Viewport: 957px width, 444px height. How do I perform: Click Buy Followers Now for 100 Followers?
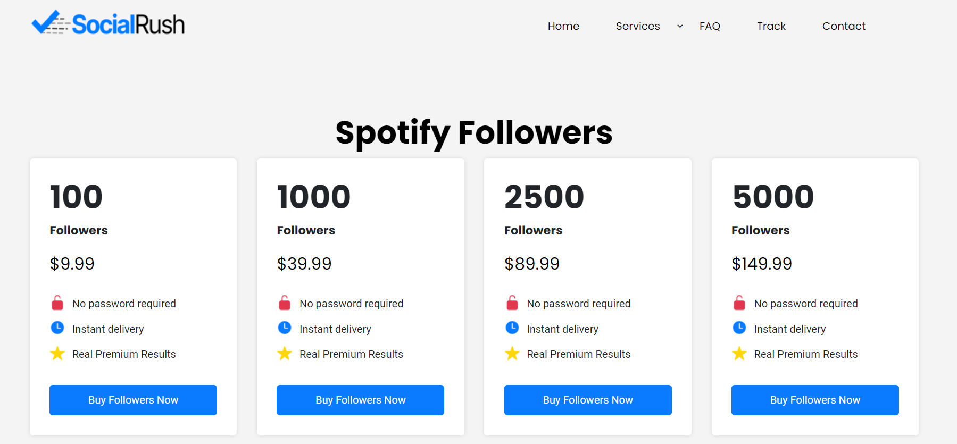(x=132, y=399)
